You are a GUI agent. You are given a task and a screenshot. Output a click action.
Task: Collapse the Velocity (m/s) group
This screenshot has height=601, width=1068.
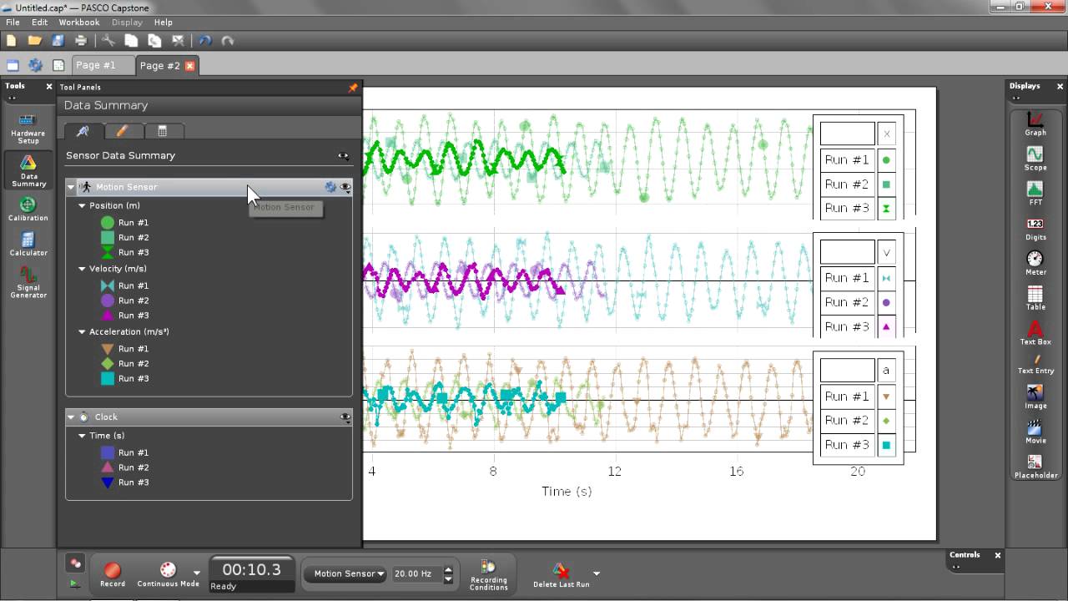[x=83, y=269]
